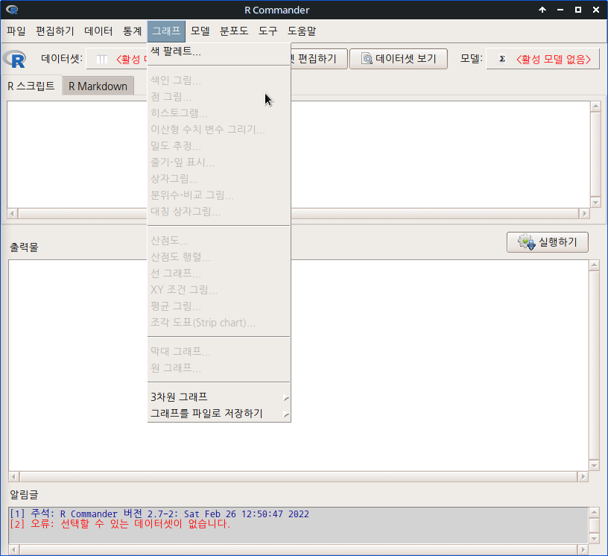Click the 데이터셋 편집하기 button

(x=317, y=59)
